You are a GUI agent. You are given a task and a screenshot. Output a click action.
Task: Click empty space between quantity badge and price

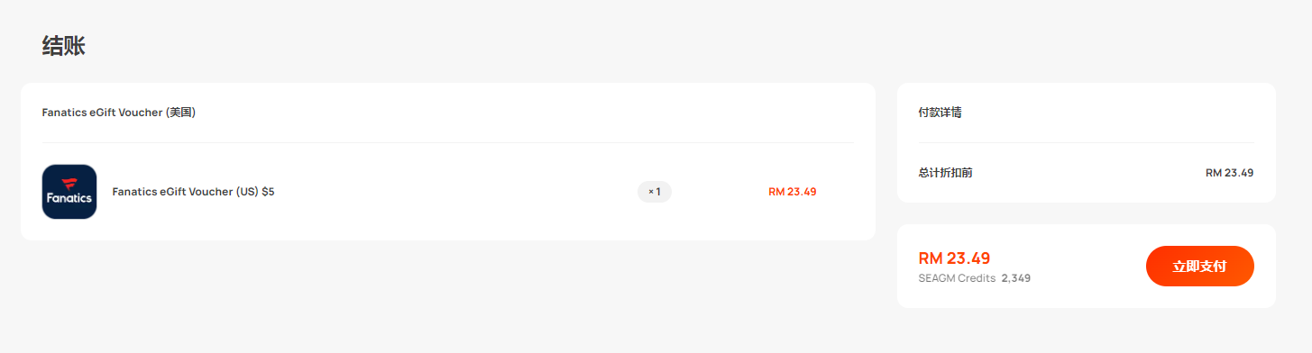coord(720,192)
